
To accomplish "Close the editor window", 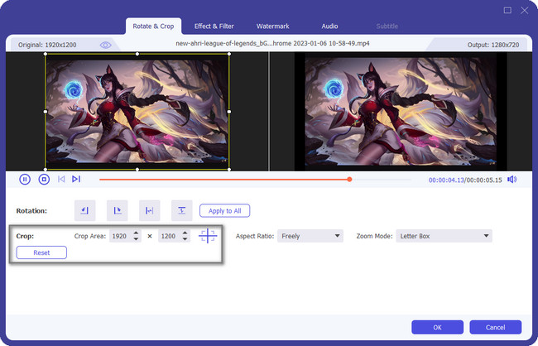I will [x=524, y=10].
